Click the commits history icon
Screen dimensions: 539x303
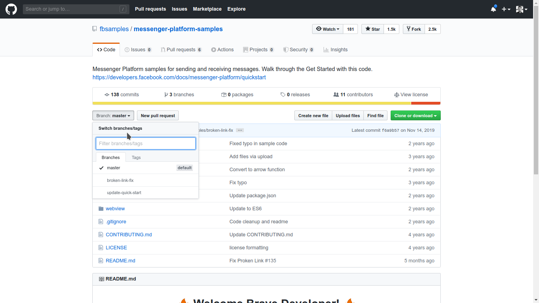pyautogui.click(x=107, y=94)
